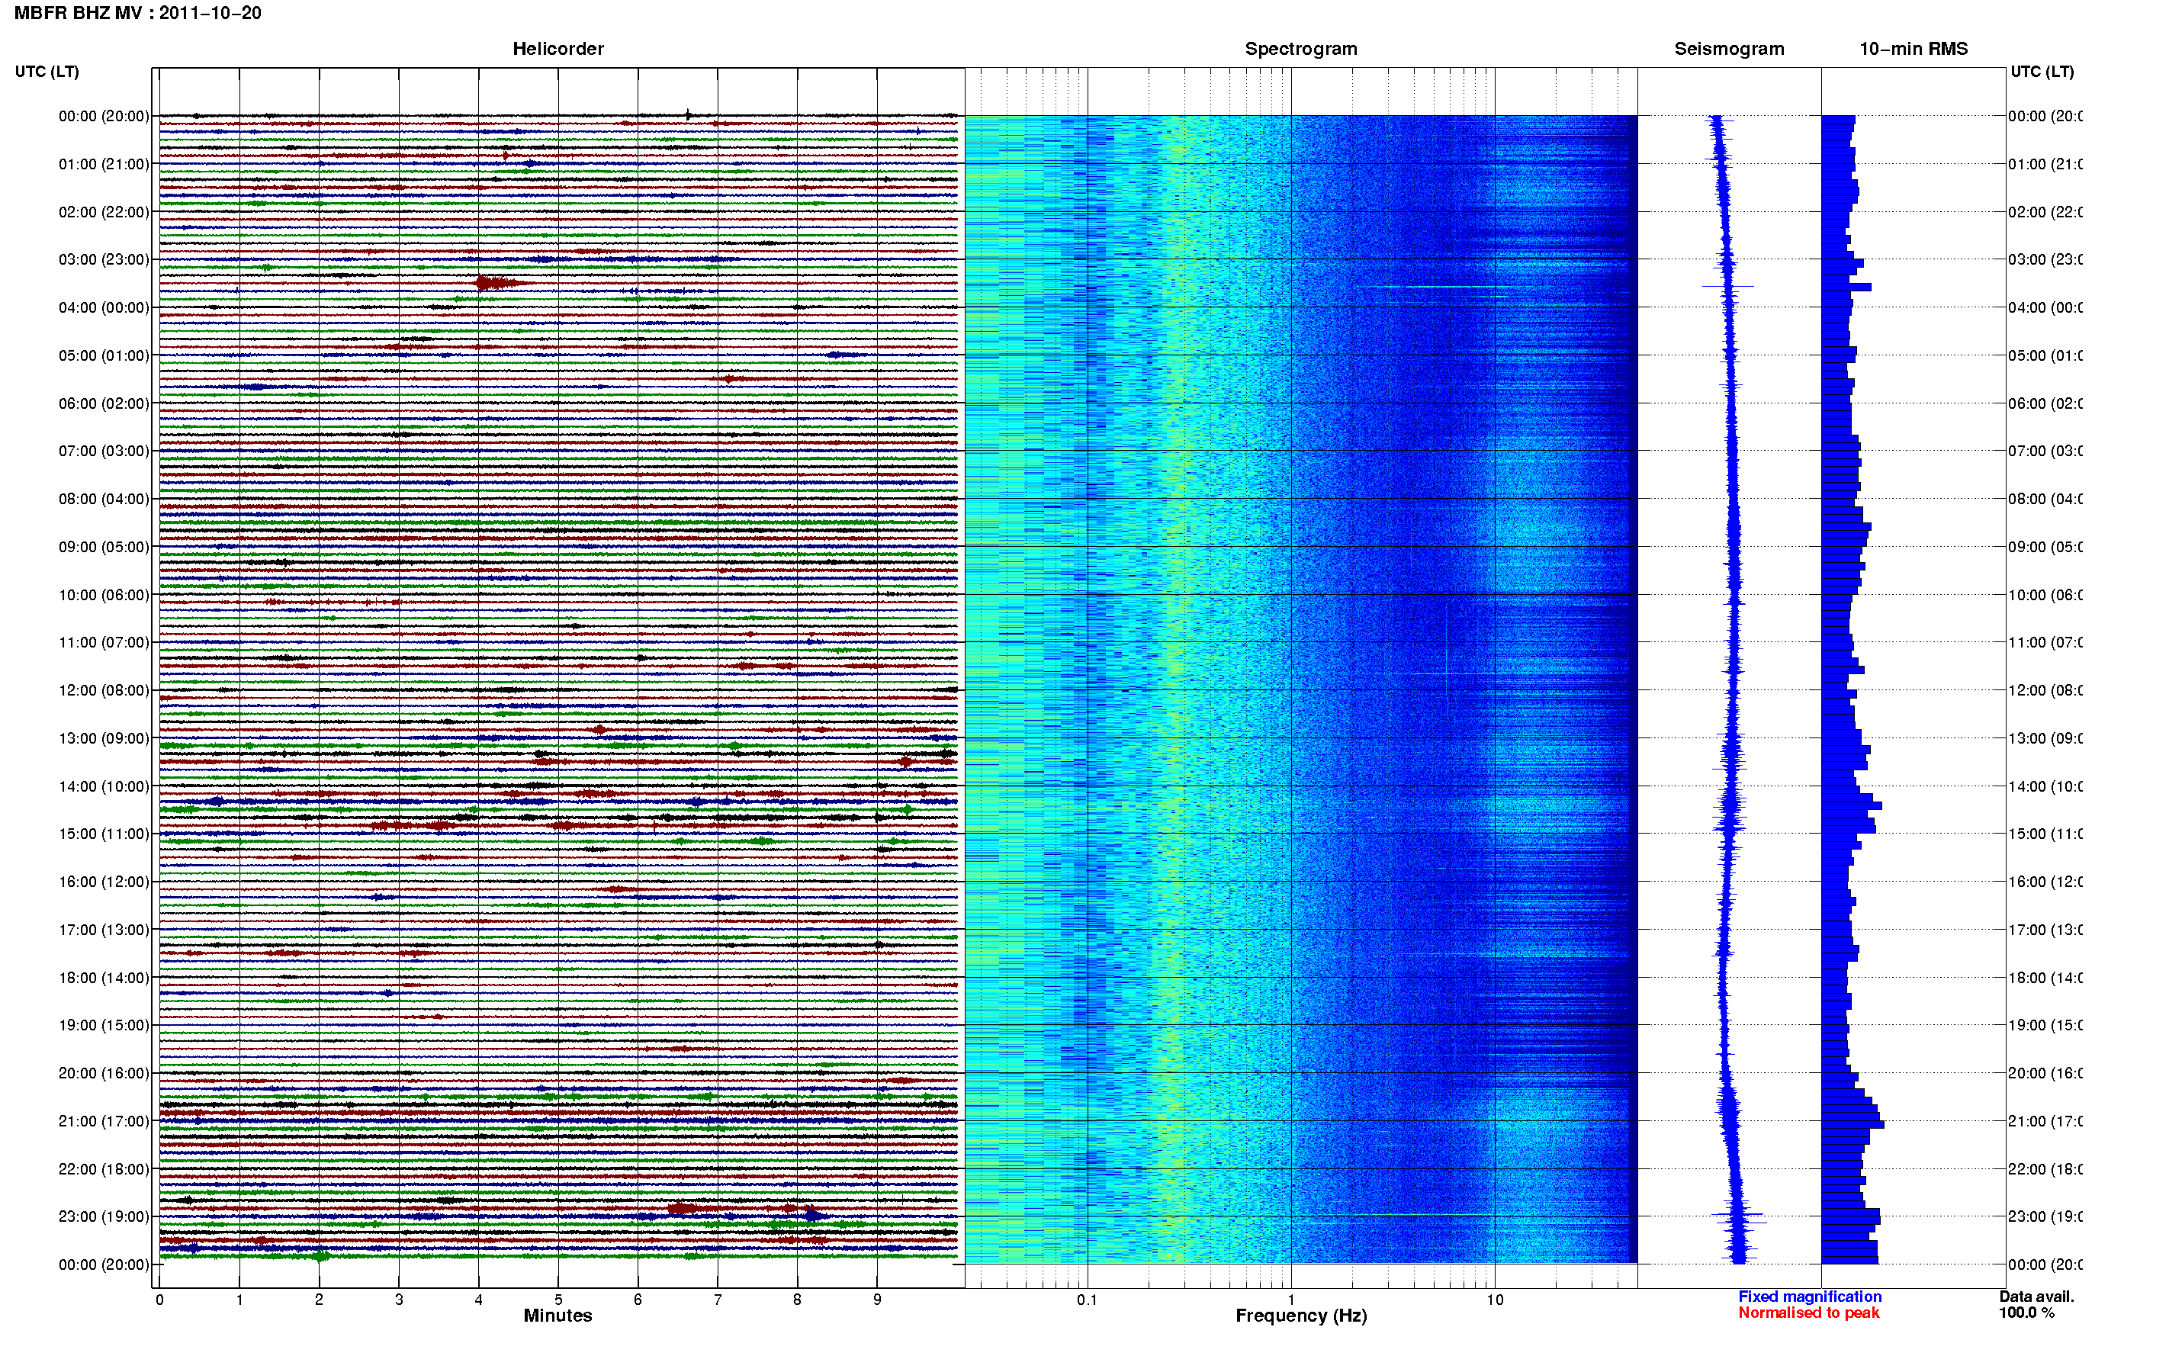Viewport: 2169px width, 1356px height.
Task: Click left-axis time label "22:00 (18:00)"
Action: tap(104, 1168)
